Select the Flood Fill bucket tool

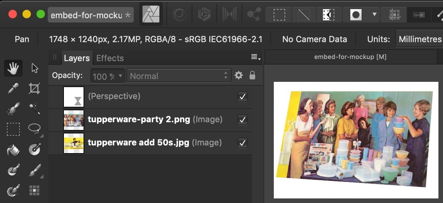[13, 150]
